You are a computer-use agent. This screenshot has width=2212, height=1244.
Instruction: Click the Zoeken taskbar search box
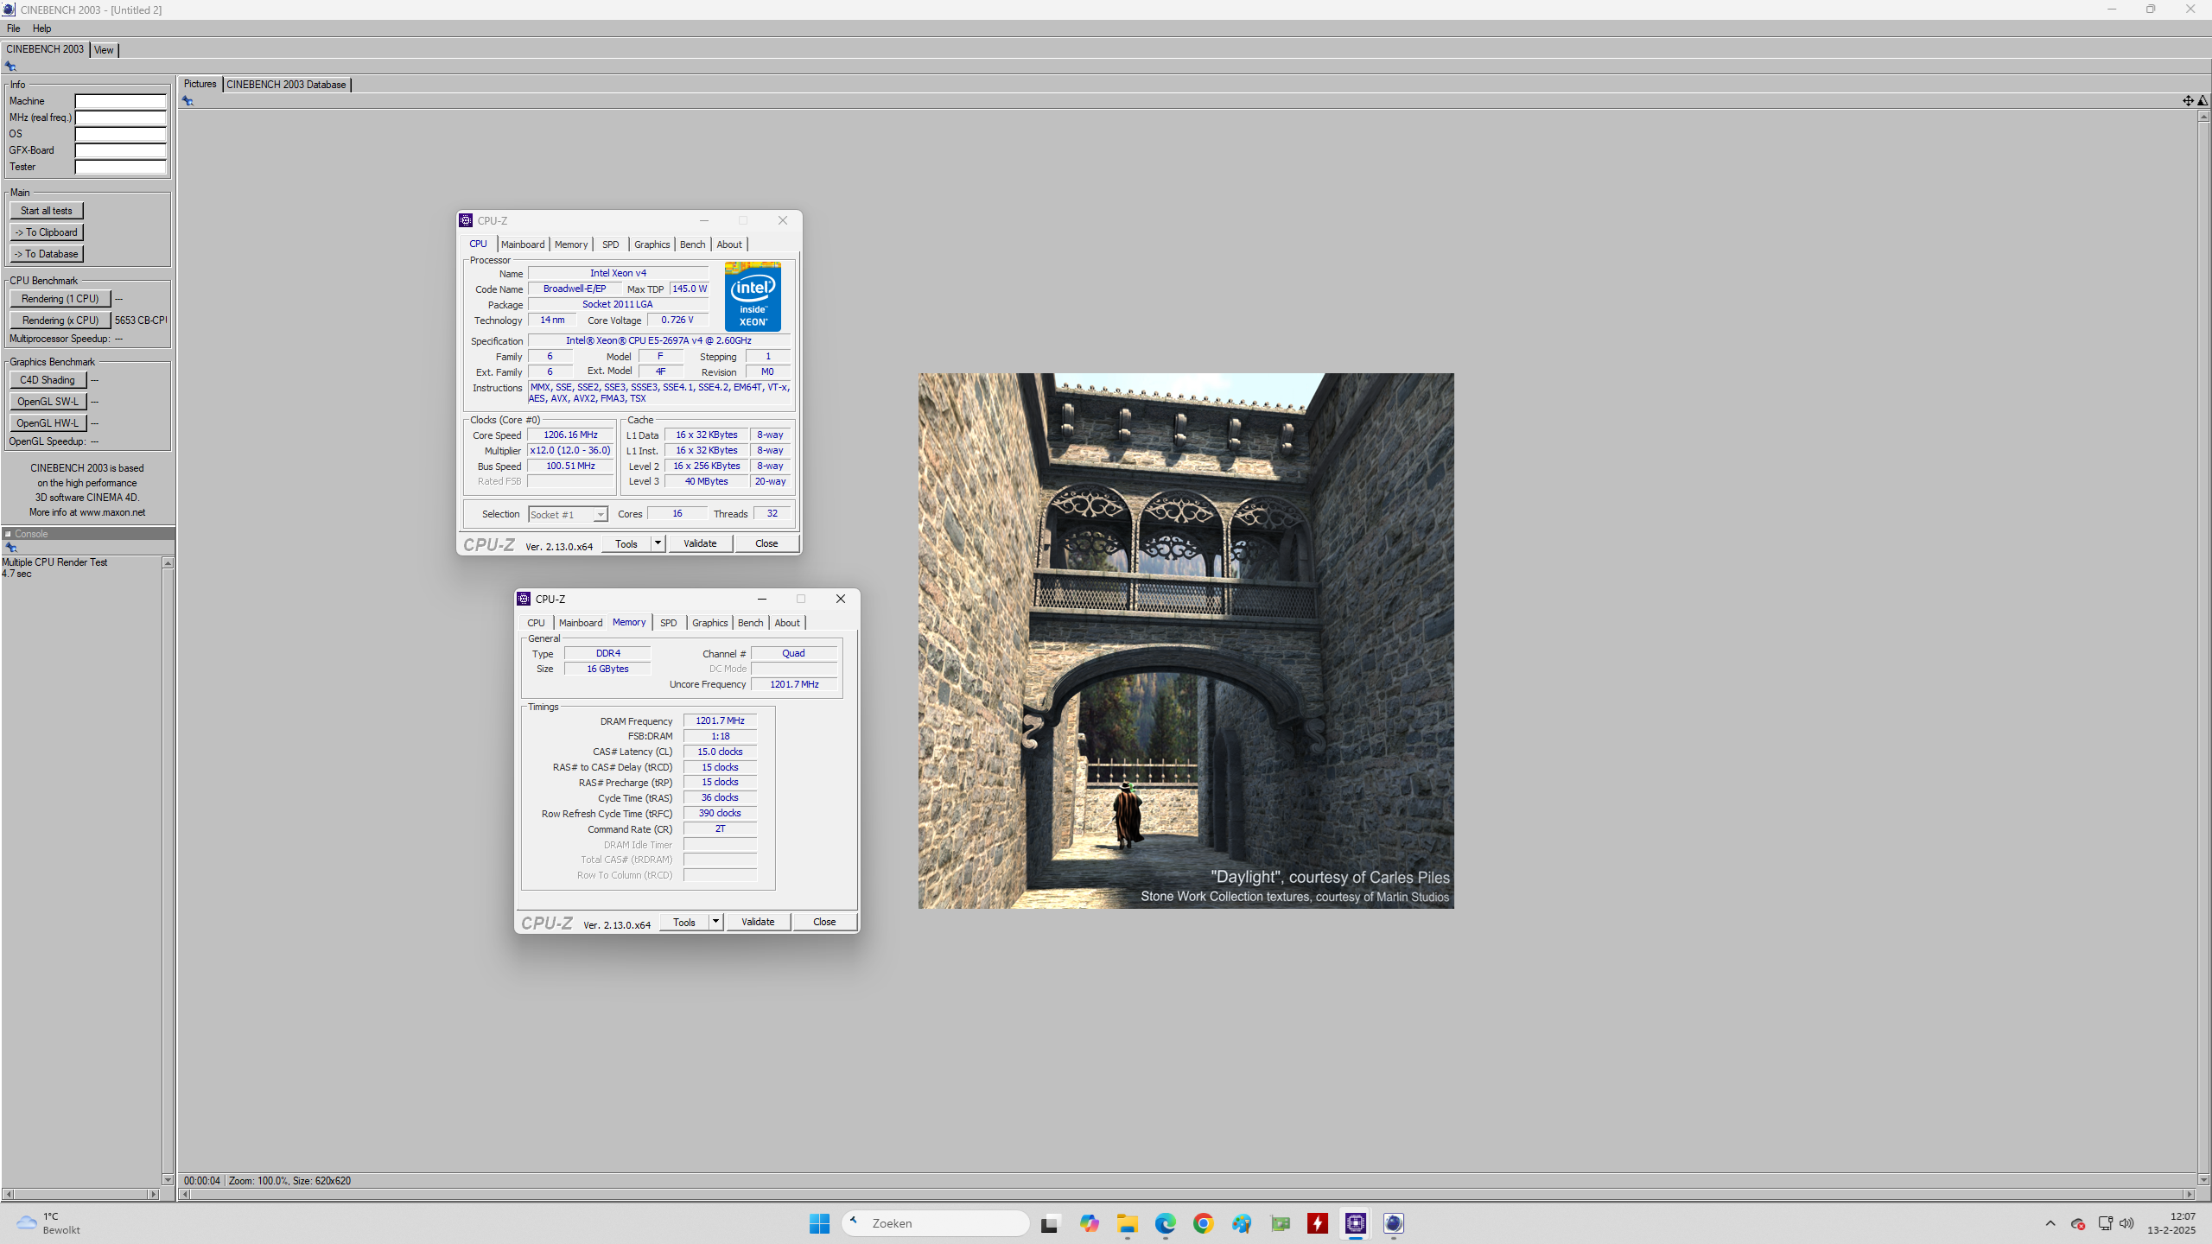tap(936, 1223)
